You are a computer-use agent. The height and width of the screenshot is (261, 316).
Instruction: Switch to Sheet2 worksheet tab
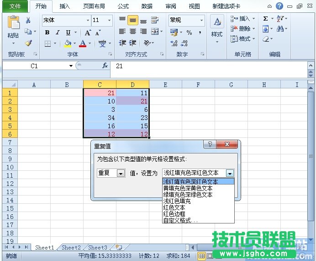click(71, 248)
